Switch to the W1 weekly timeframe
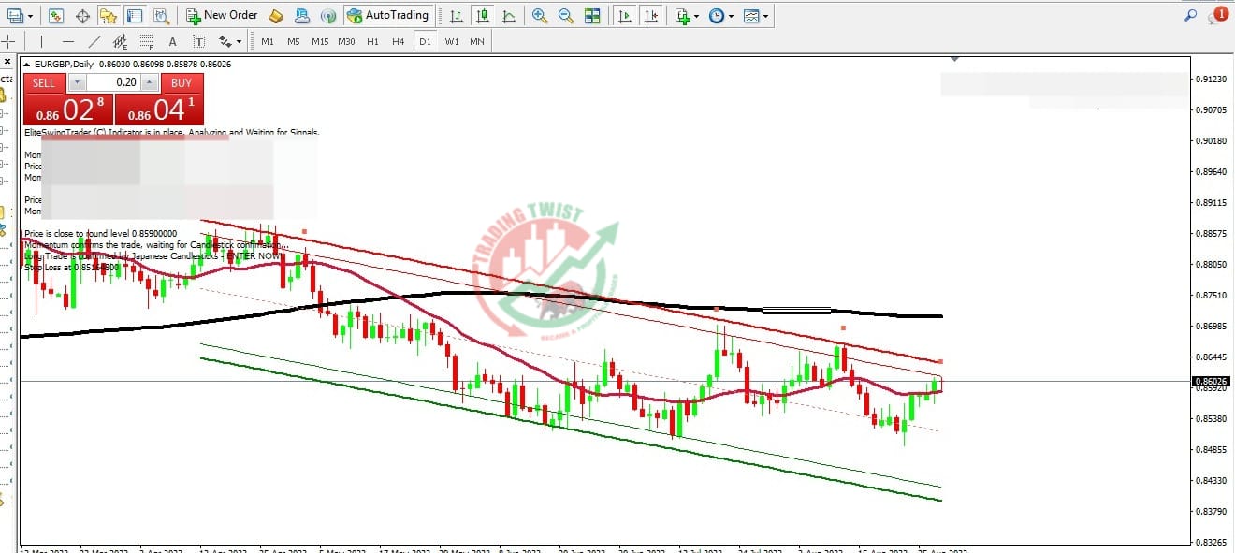Screen dimensions: 1235x553 (x=452, y=41)
